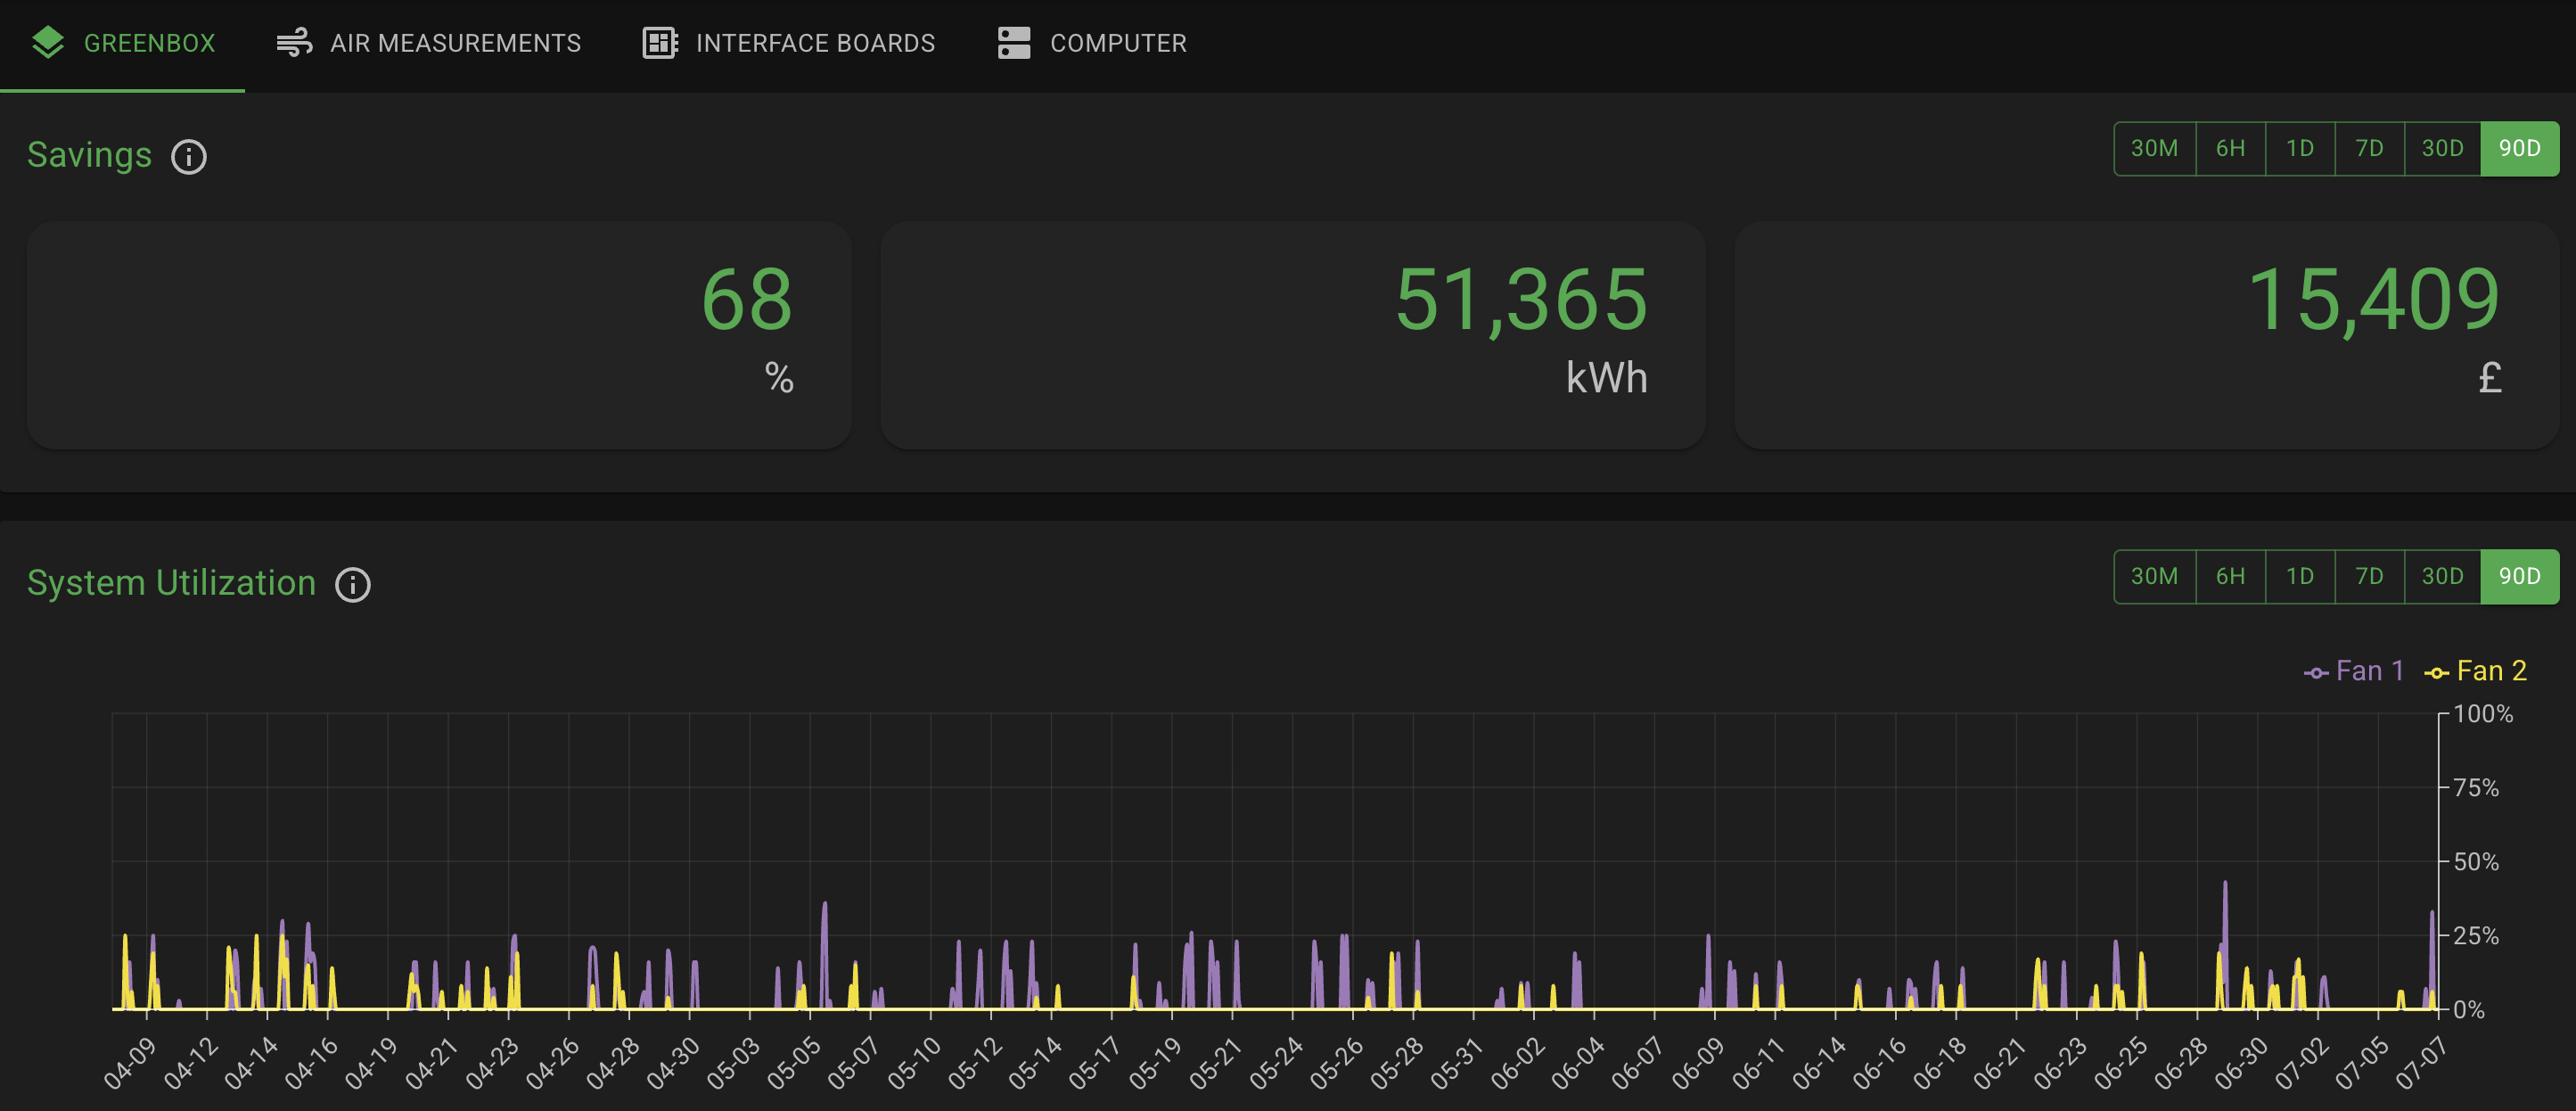Select 6H range for Savings
2576x1111 pixels.
tap(2230, 149)
